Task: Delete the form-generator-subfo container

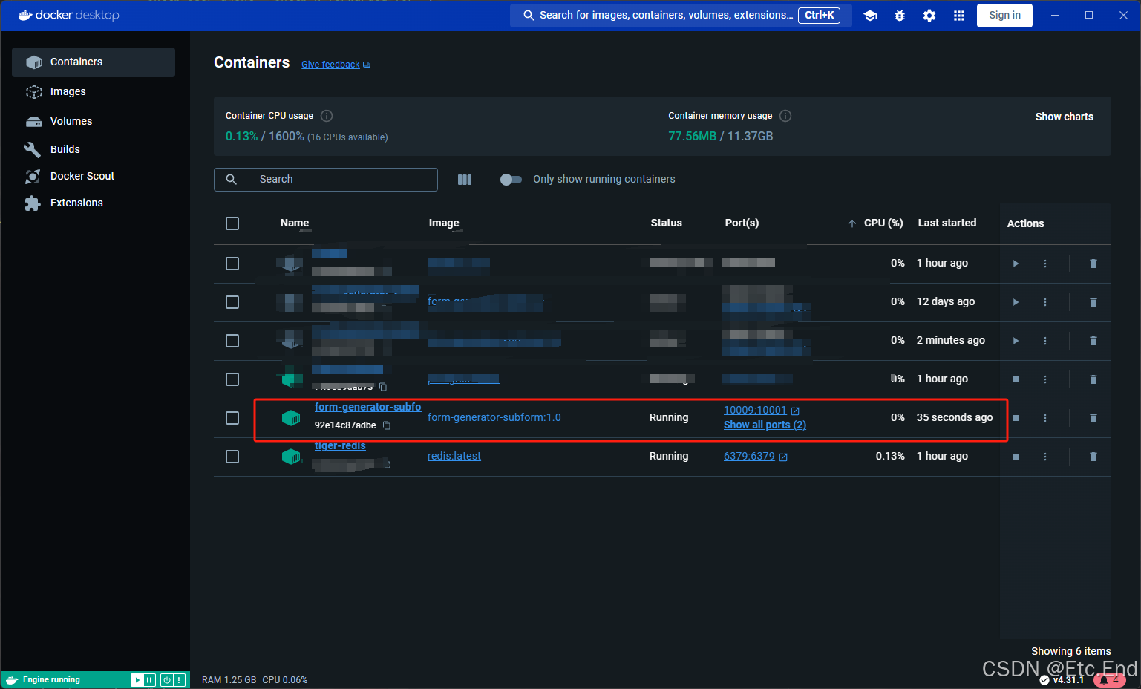Action: point(1093,418)
